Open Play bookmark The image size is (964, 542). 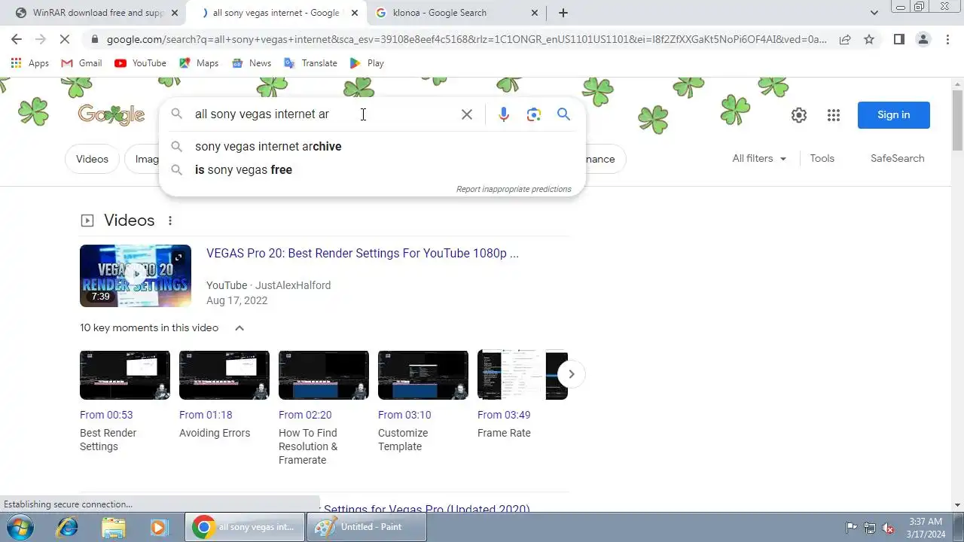pos(367,63)
